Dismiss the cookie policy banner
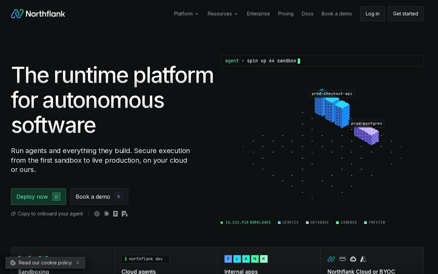The height and width of the screenshot is (274, 438). pyautogui.click(x=78, y=263)
